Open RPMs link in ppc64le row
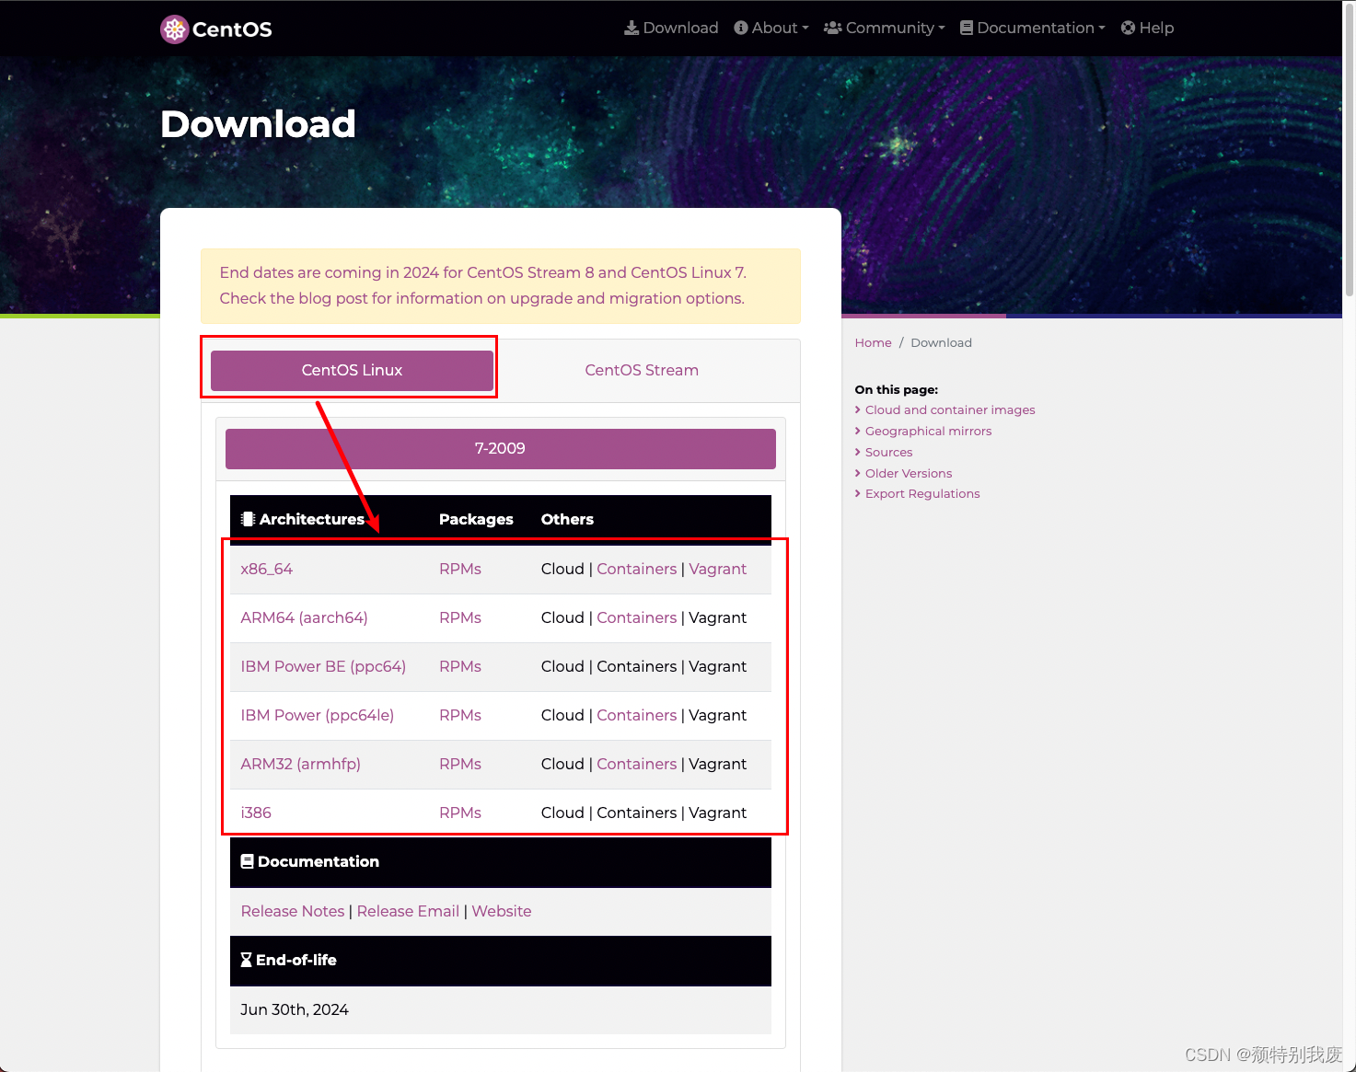The height and width of the screenshot is (1072, 1356). click(x=460, y=715)
